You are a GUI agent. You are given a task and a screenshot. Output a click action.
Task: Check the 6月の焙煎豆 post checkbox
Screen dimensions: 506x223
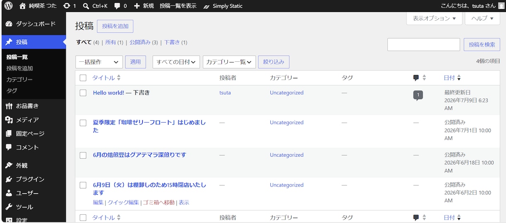83,155
